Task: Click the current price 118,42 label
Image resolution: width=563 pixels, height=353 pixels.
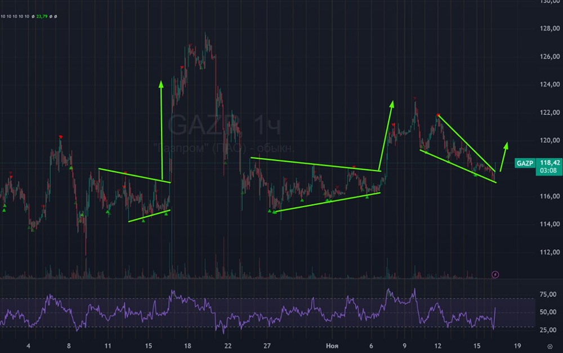Action: [x=549, y=163]
